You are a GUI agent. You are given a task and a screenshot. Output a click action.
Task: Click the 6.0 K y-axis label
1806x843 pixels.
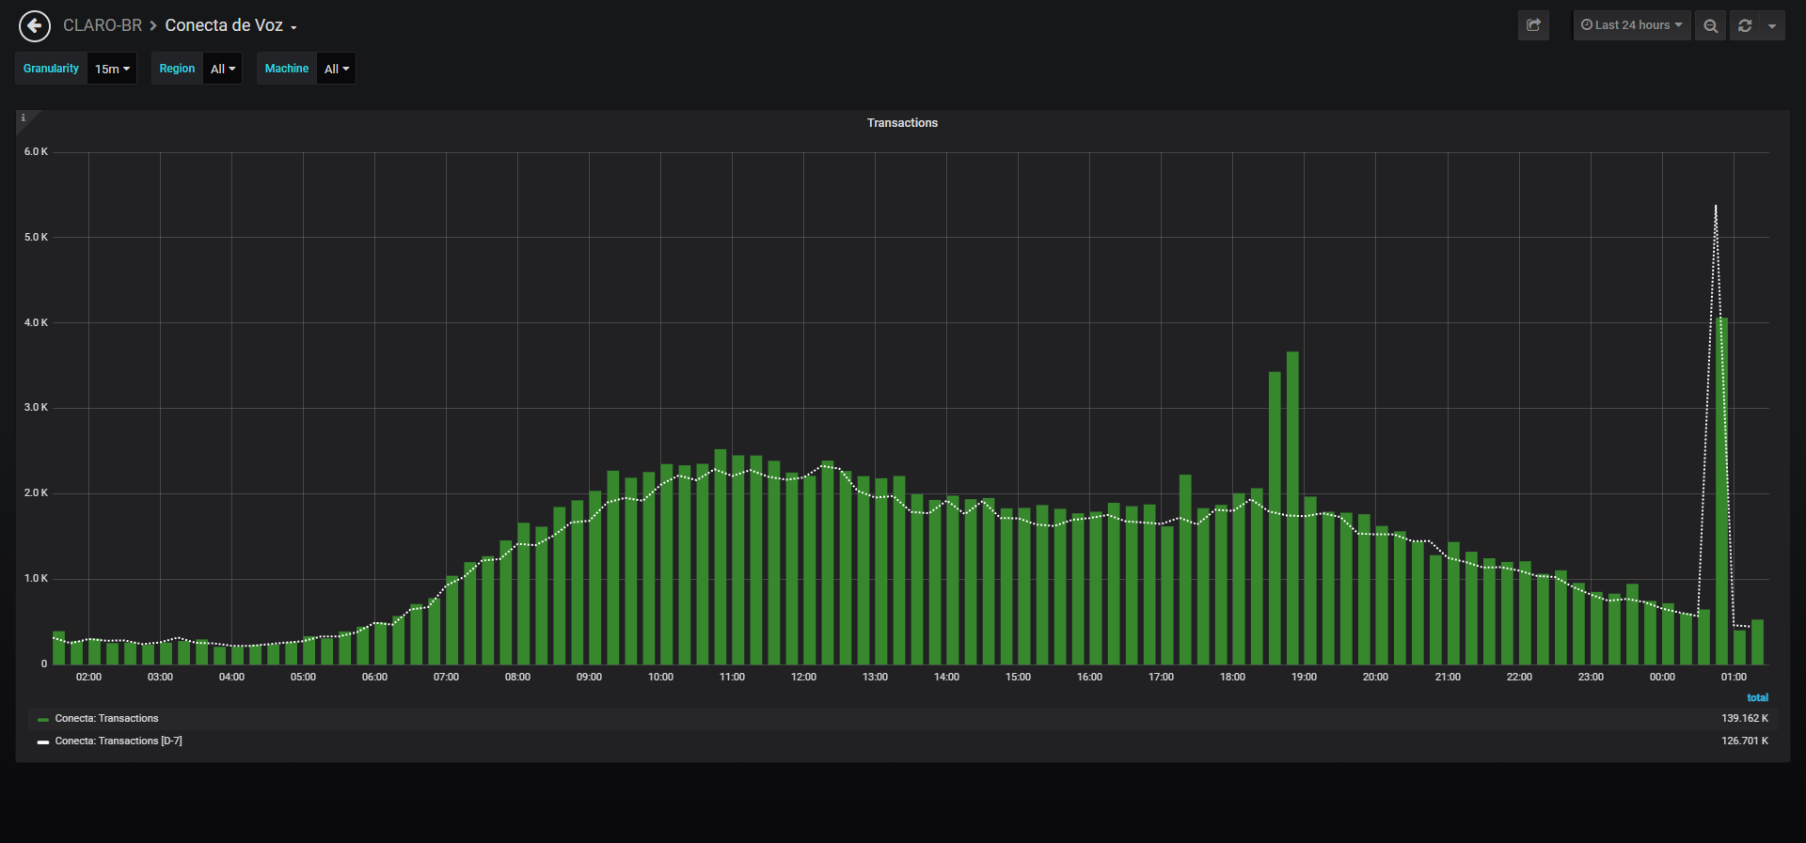coord(36,151)
